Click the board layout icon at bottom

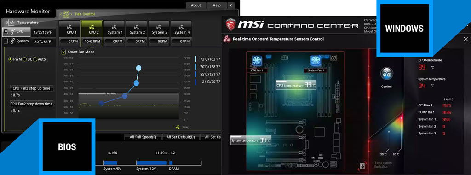362,166
